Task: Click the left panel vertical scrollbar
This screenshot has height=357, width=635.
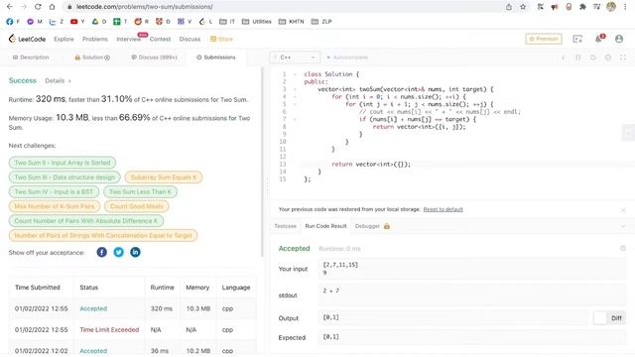Action: pos(262,162)
